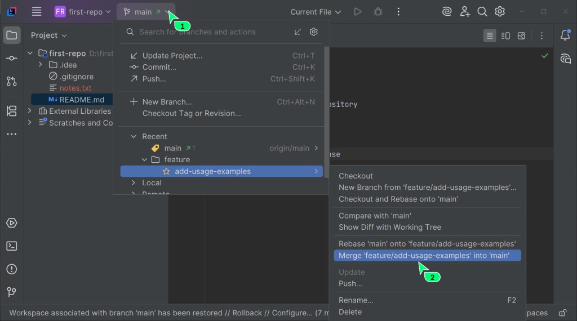The image size is (577, 321).
Task: Choose Show Diff with Working Tree
Action: (427, 228)
